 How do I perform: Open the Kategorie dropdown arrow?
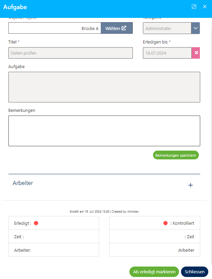point(195,28)
